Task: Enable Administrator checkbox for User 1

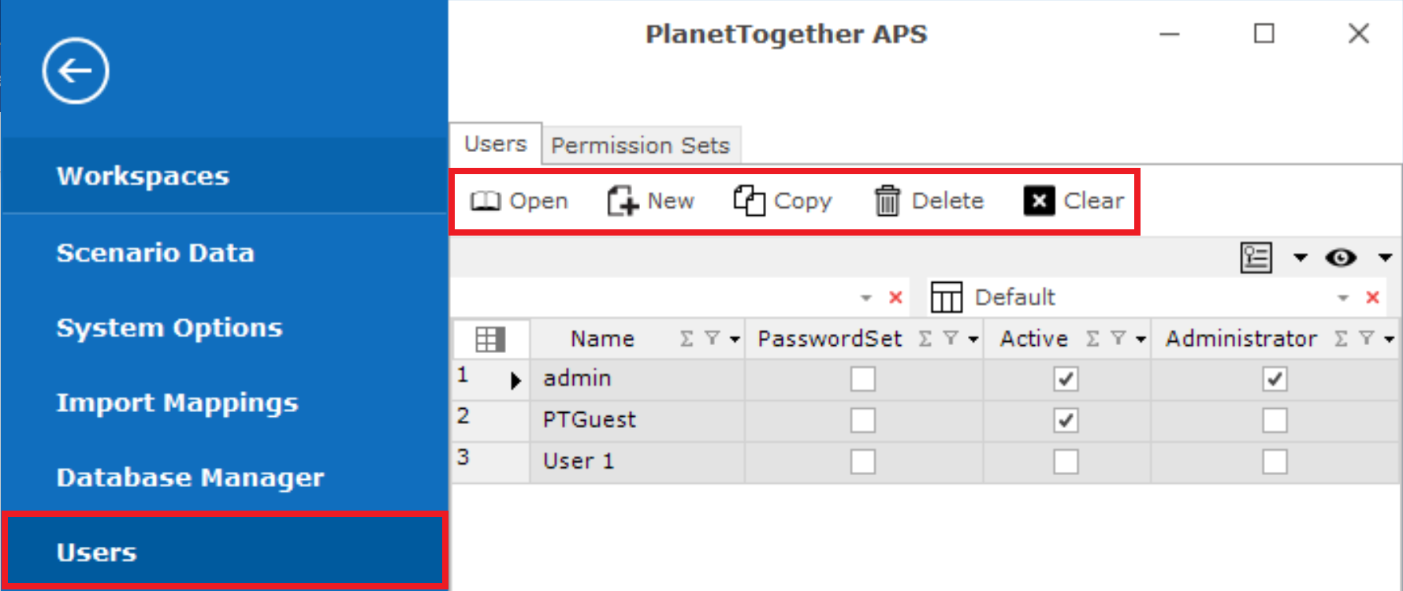Action: click(1275, 461)
